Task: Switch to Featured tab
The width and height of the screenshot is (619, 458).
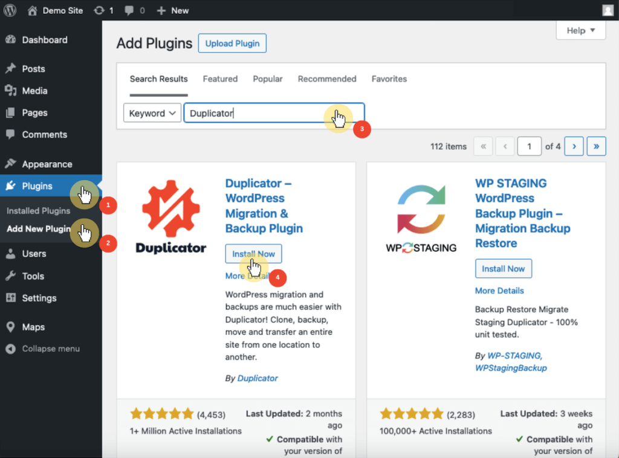Action: click(220, 79)
